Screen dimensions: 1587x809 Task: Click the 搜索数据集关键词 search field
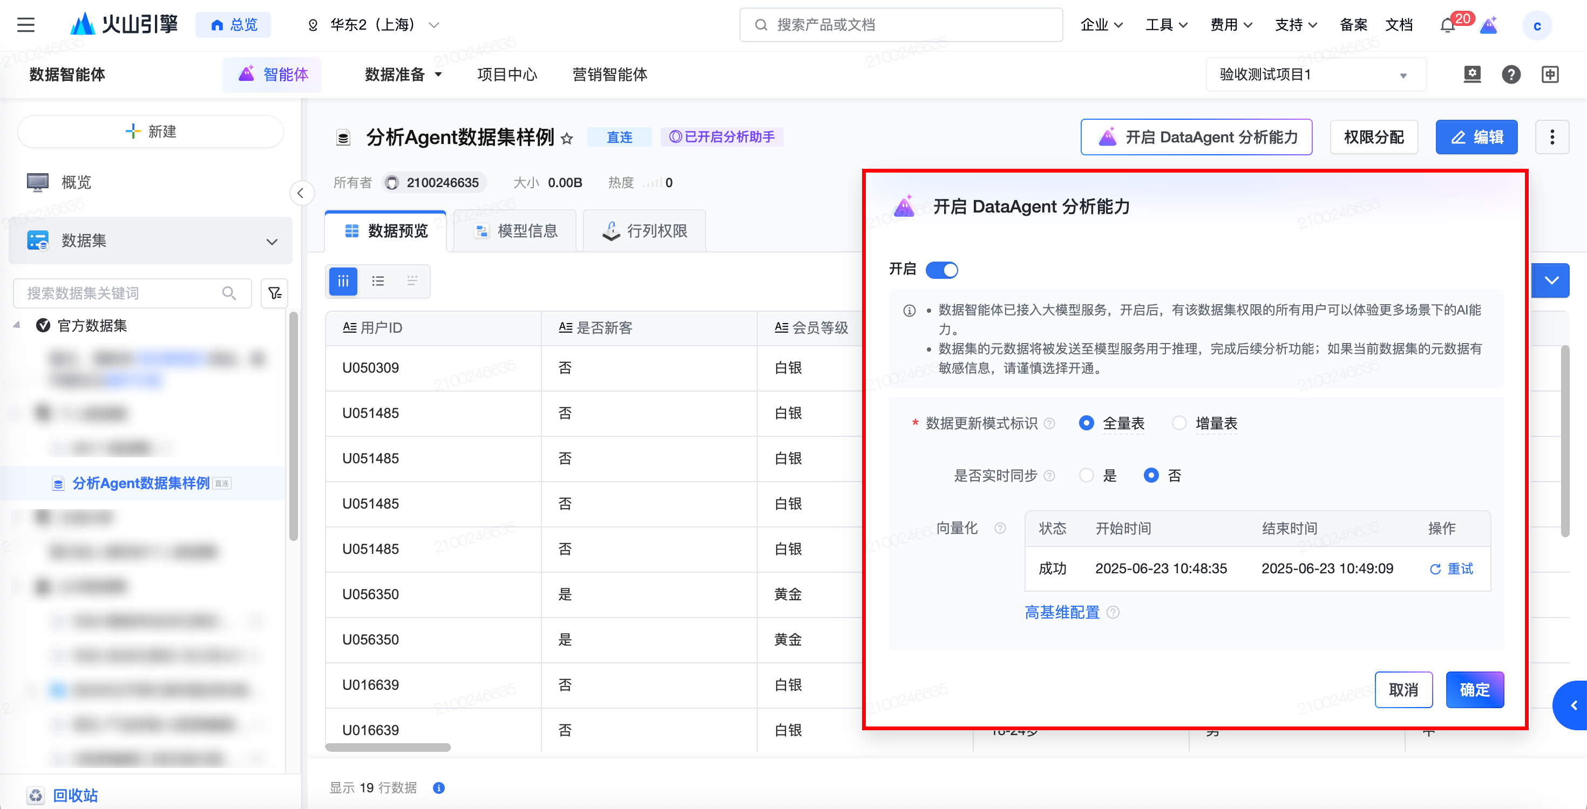click(123, 293)
